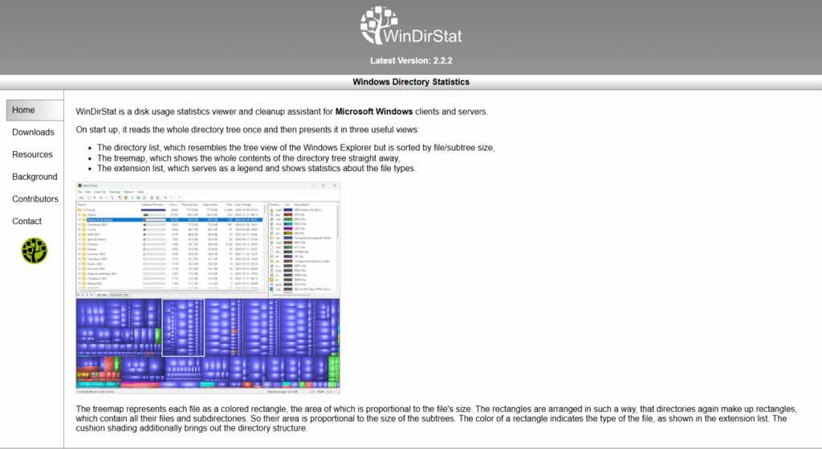This screenshot has height=449, width=822.
Task: Open the Clean Up menu
Action: (100, 192)
